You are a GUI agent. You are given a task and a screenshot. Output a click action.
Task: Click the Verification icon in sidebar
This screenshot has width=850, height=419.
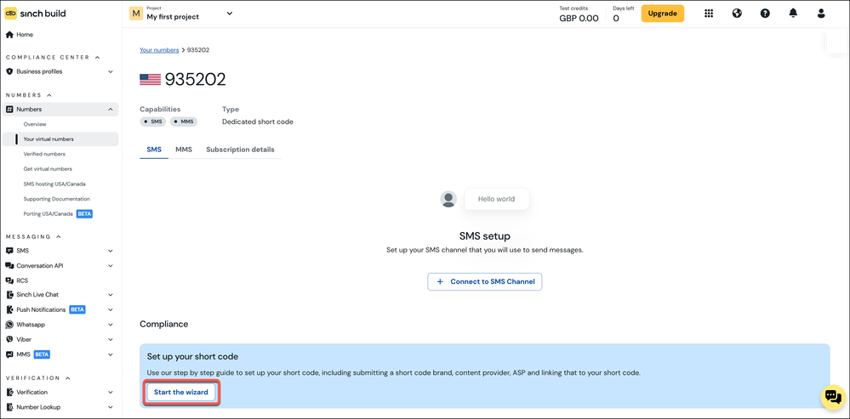9,393
